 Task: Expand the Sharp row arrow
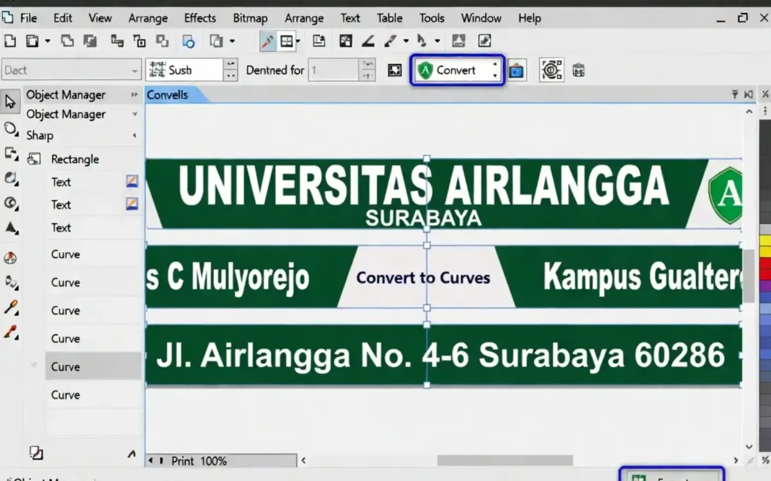coord(134,136)
